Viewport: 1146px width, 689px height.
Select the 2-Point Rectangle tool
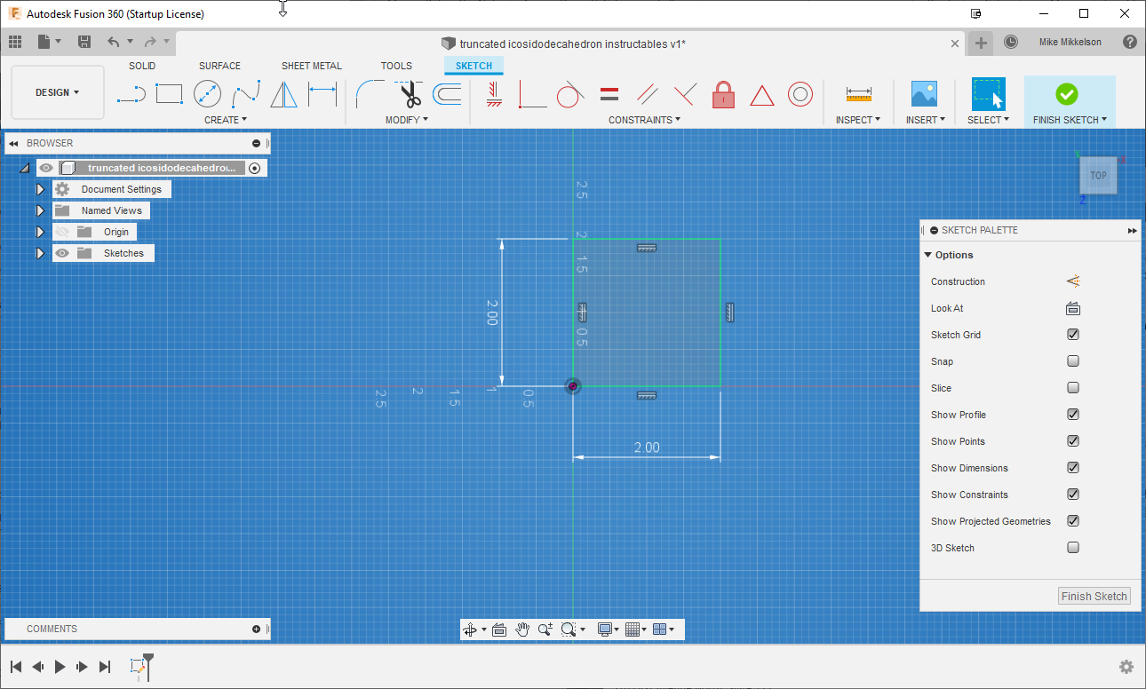click(x=169, y=93)
